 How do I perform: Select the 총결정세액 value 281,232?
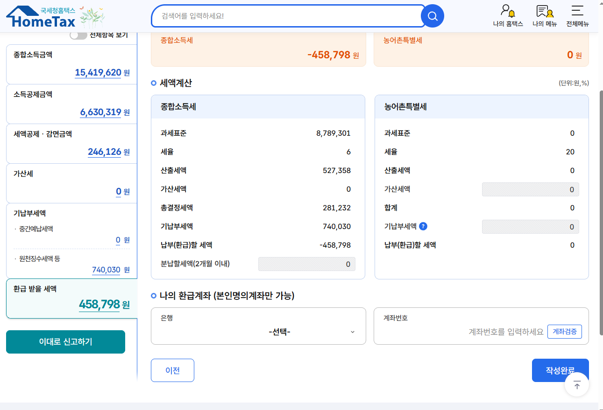337,208
